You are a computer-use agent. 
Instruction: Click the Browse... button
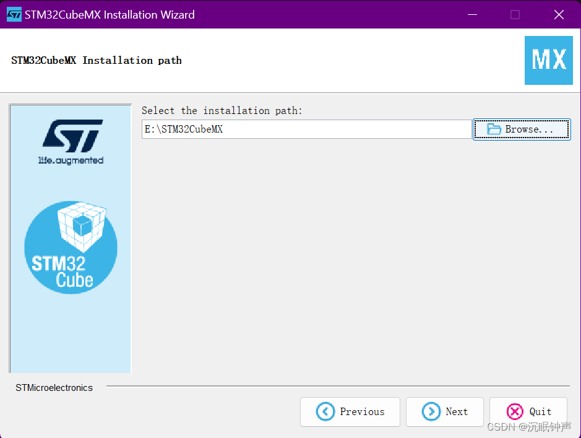[x=522, y=129]
